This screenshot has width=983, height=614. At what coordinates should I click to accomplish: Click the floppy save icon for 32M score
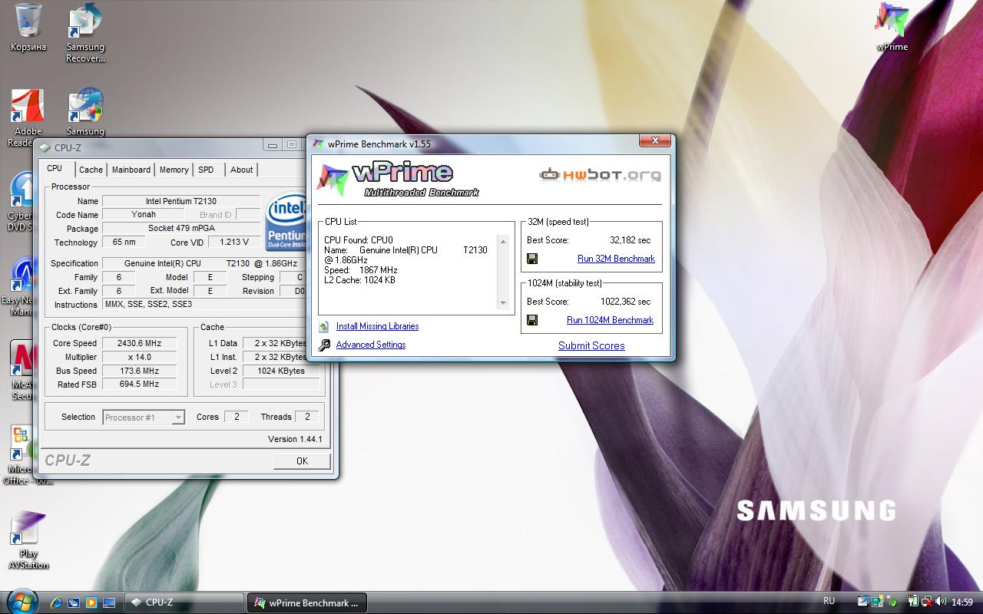(x=532, y=259)
